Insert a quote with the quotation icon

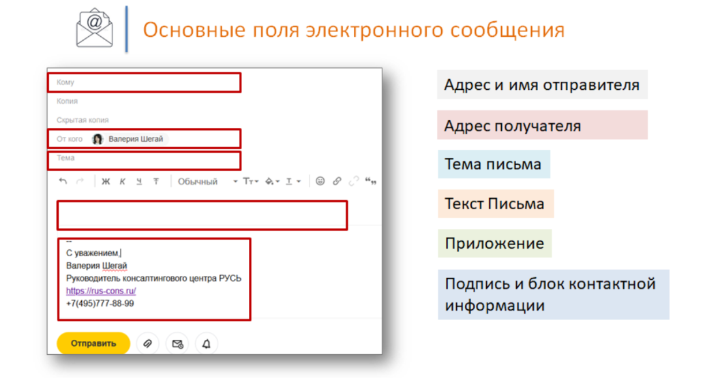click(371, 181)
